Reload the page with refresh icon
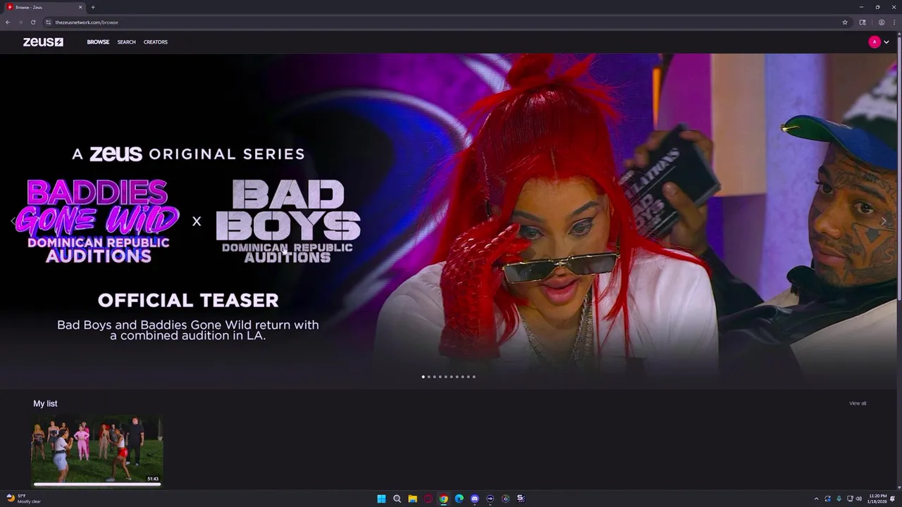Image resolution: width=902 pixels, height=507 pixels. coord(33,23)
